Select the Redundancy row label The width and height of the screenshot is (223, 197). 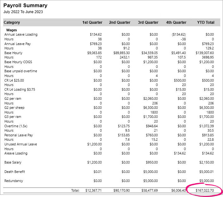14,181
